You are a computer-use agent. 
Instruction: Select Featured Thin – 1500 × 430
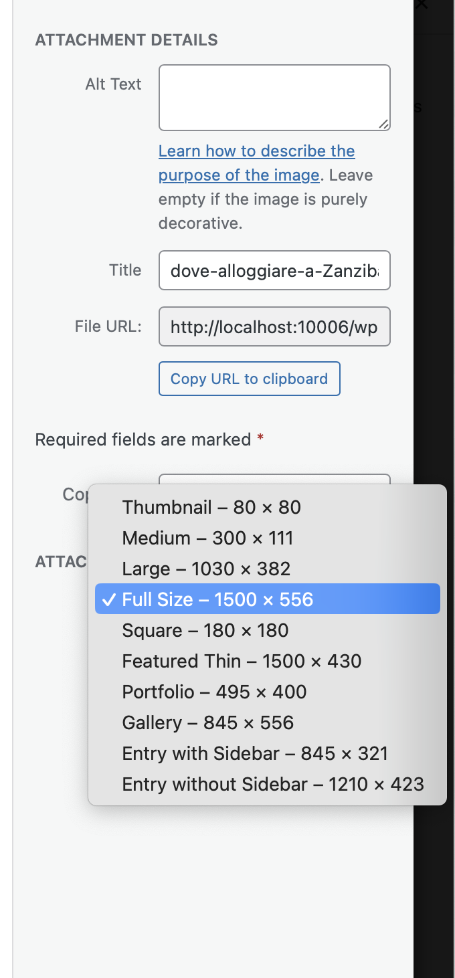coord(242,661)
